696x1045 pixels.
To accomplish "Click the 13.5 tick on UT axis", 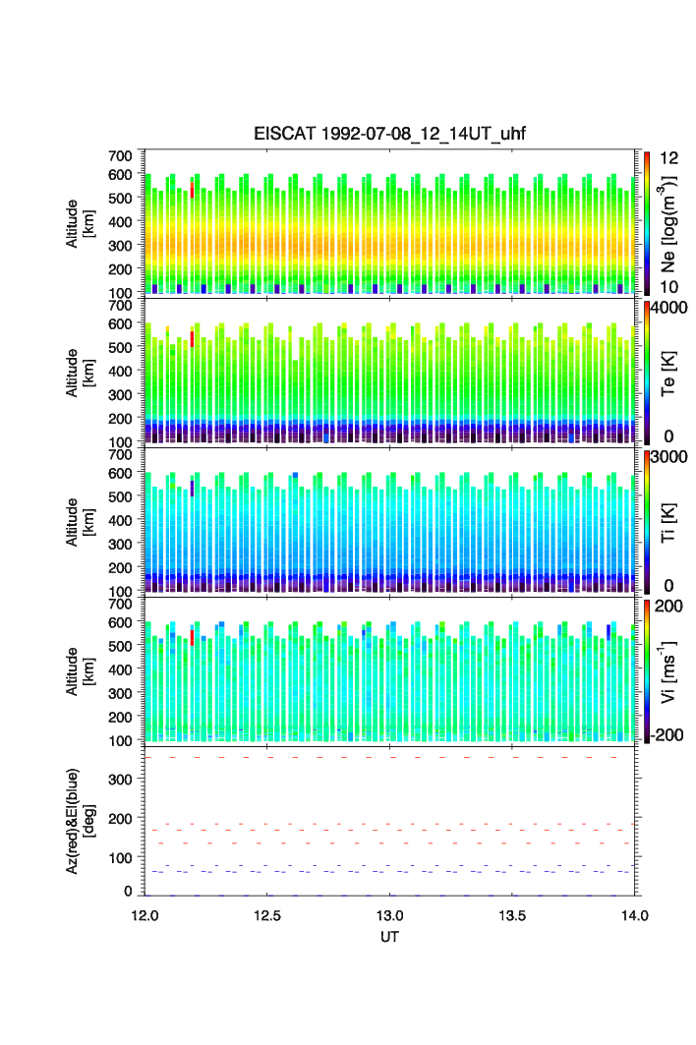I will (512, 915).
